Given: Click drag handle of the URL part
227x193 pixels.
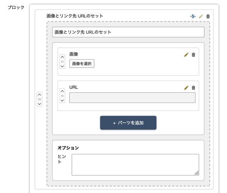Looking at the screenshot, I should 62,95.
